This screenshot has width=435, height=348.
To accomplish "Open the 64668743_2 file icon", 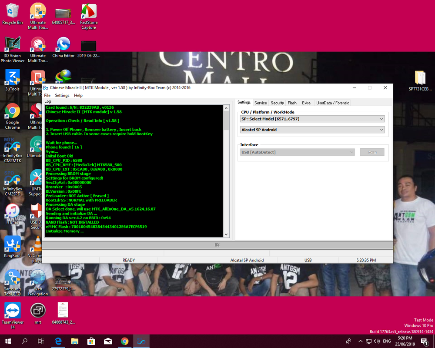I will 64,314.
